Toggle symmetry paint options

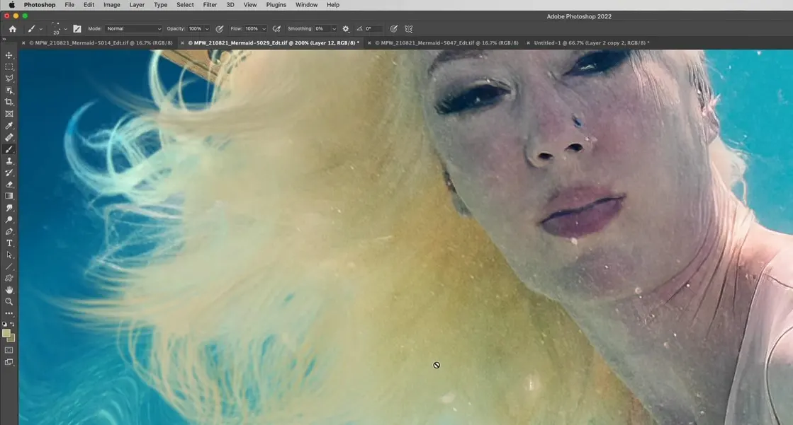[x=409, y=29]
